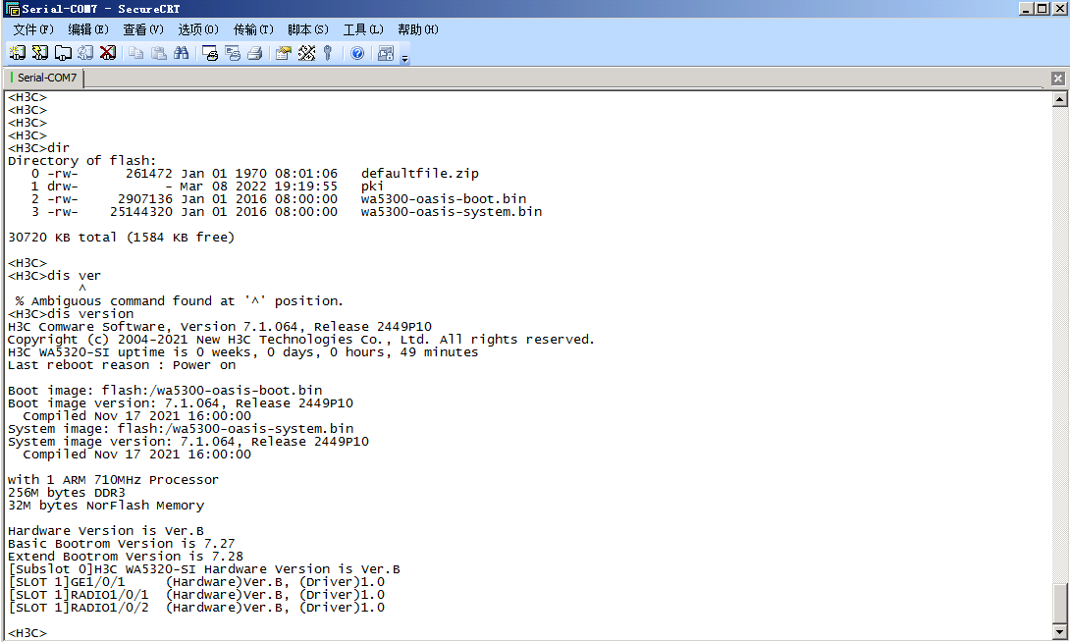Image resolution: width=1070 pixels, height=642 pixels.
Task: Disconnect the session using the red X icon
Action: point(108,53)
